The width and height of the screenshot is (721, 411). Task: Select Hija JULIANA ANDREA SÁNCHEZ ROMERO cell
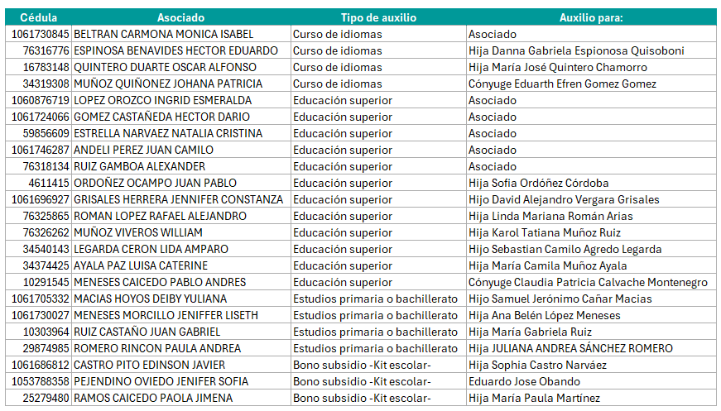click(x=570, y=348)
